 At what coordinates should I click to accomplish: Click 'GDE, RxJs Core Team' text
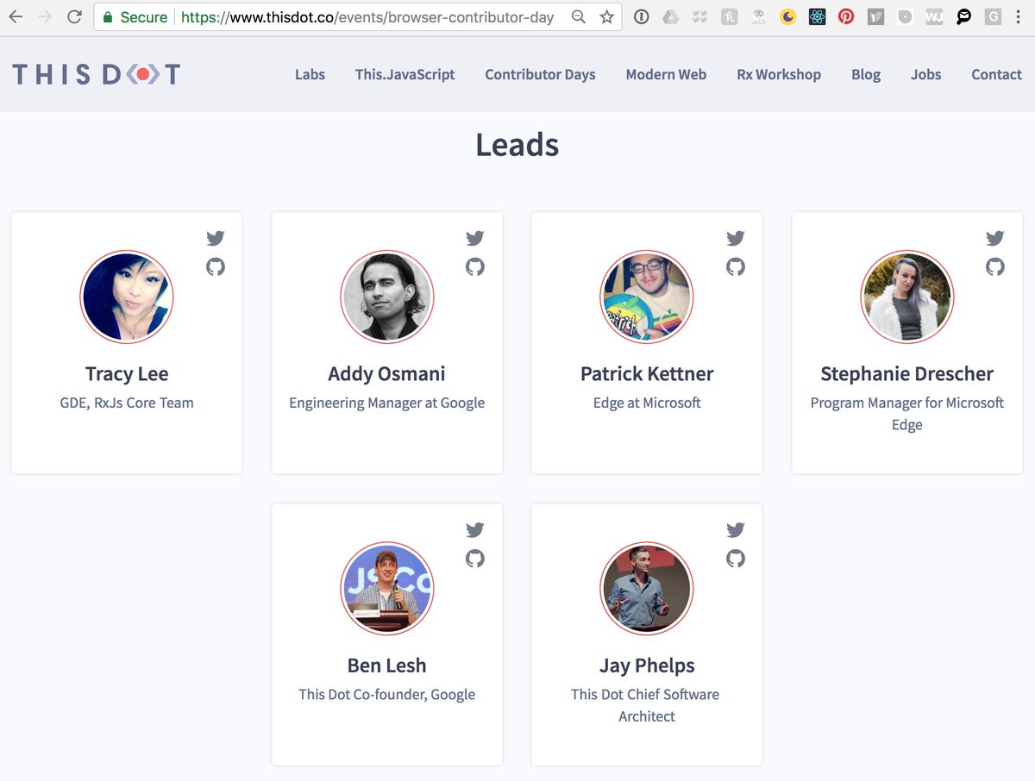[127, 403]
